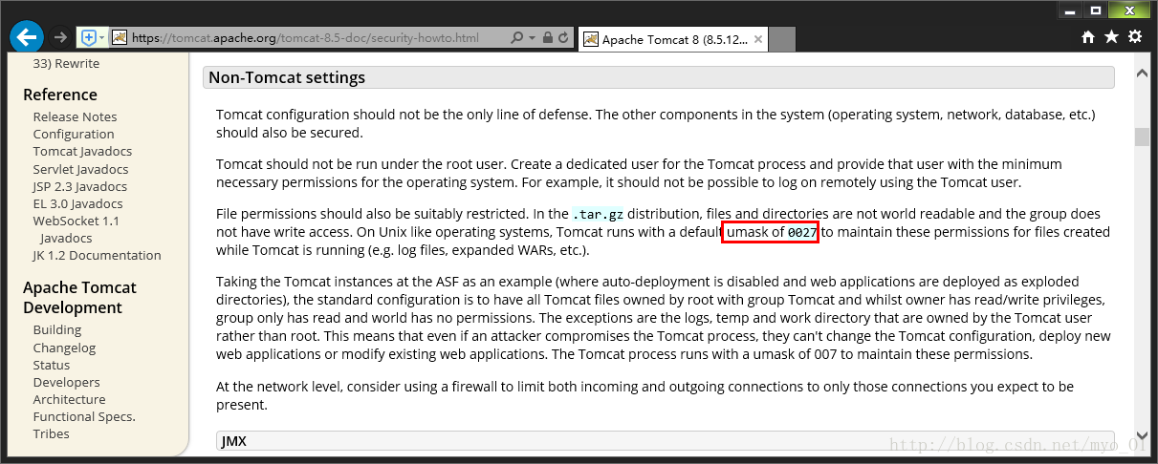Click the vertical scrollbar down arrow
Image resolution: width=1158 pixels, height=464 pixels.
[x=1142, y=434]
